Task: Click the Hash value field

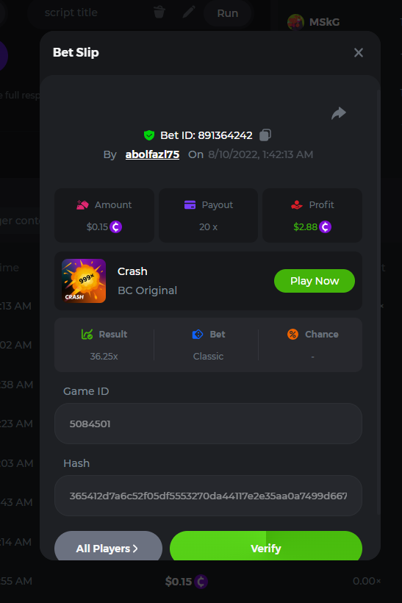Action: (208, 496)
